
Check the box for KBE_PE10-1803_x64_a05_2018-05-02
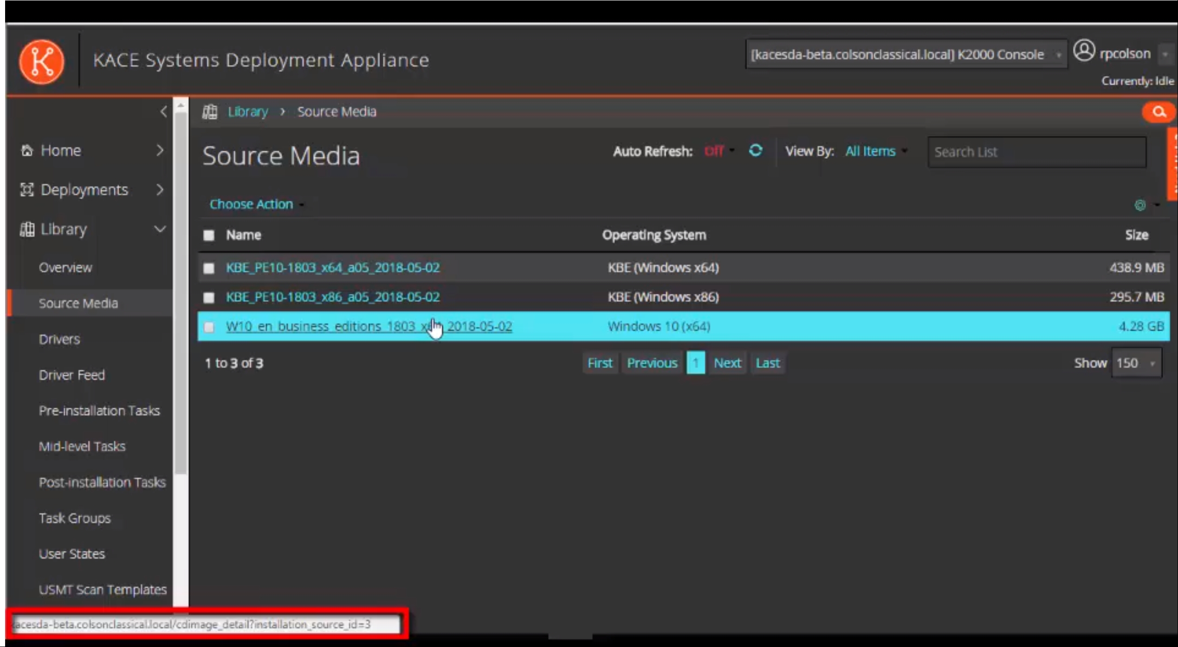[x=209, y=268]
